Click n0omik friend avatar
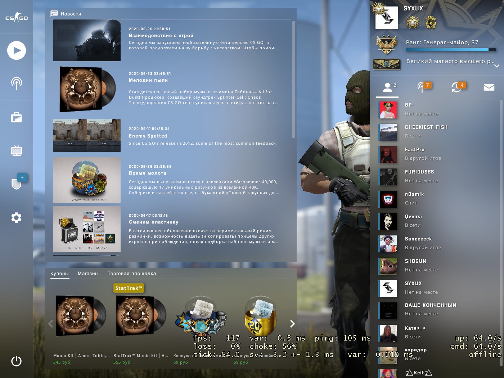Screen dimensions: 504x378 [x=388, y=199]
